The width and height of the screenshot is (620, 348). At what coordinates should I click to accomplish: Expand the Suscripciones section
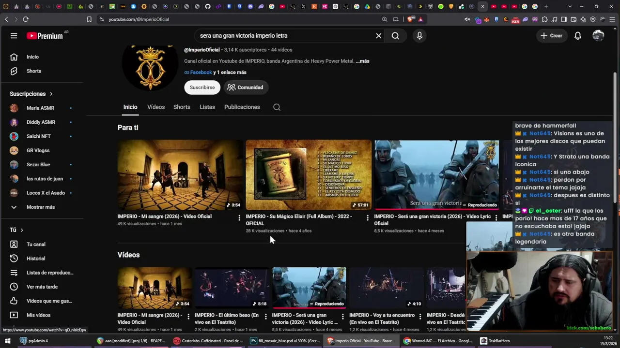click(31, 94)
